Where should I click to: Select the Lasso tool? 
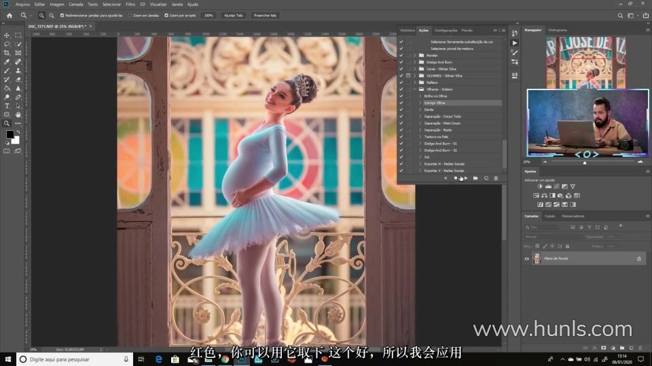7,44
